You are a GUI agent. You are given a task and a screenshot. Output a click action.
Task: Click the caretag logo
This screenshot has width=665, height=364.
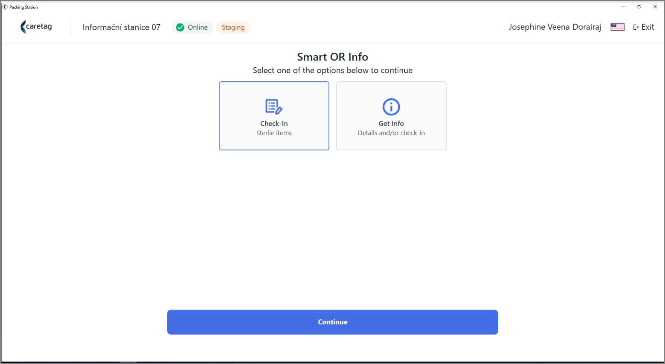tap(36, 27)
